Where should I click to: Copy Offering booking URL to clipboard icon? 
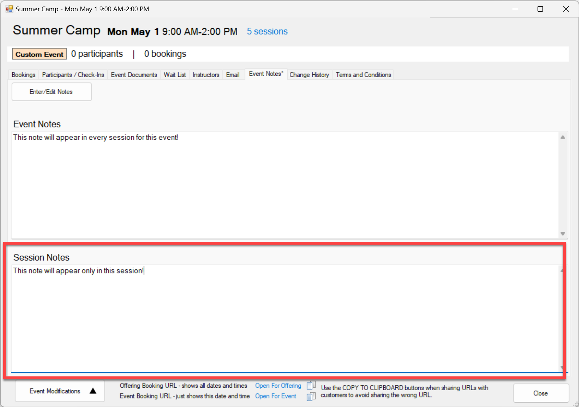pyautogui.click(x=311, y=385)
